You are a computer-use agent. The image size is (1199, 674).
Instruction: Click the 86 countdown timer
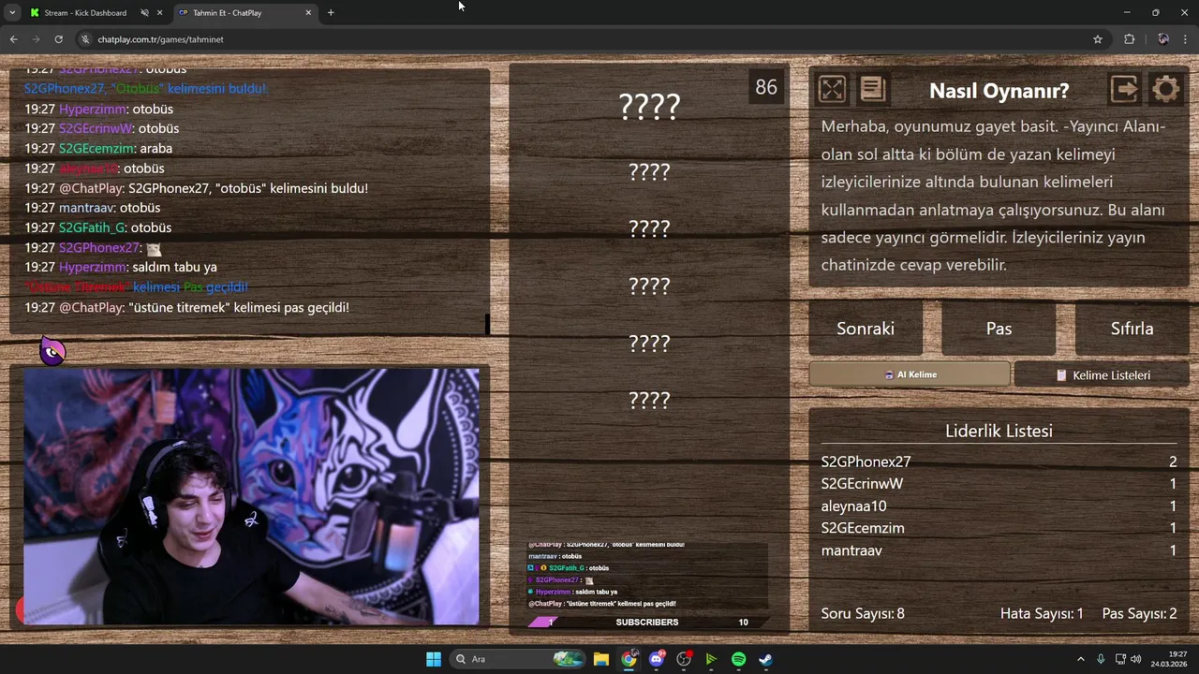coord(766,87)
